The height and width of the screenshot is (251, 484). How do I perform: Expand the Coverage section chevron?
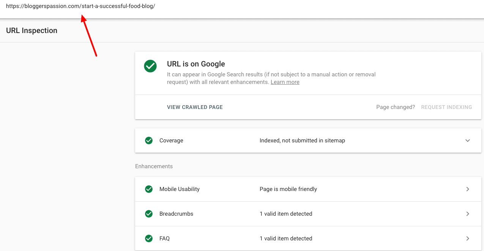(x=468, y=140)
